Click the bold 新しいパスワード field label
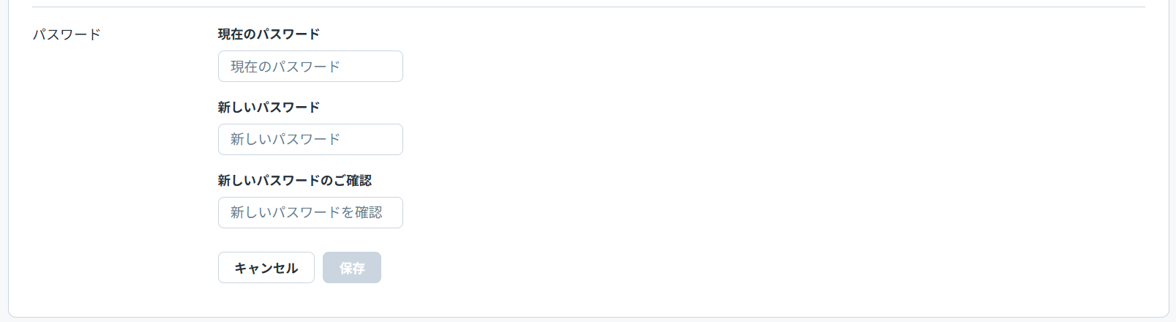The height and width of the screenshot is (322, 1176). coord(269,108)
